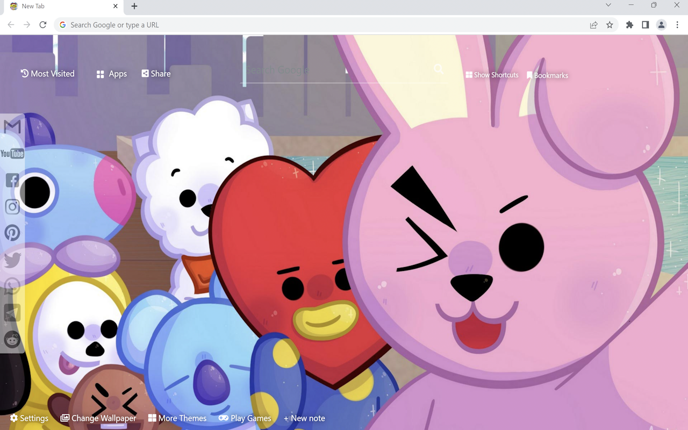Open Telegram from the sidebar
688x430 pixels.
click(12, 312)
